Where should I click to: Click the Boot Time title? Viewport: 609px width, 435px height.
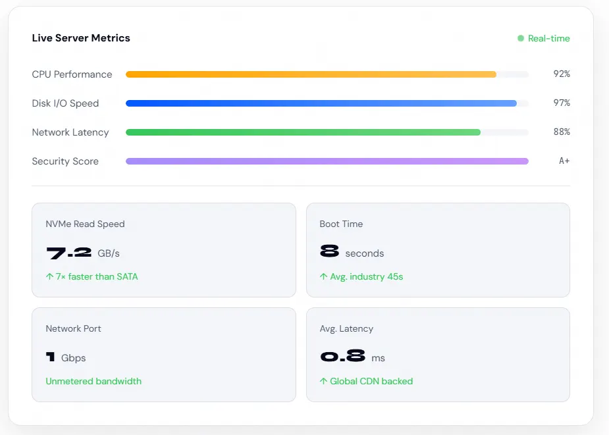[341, 224]
